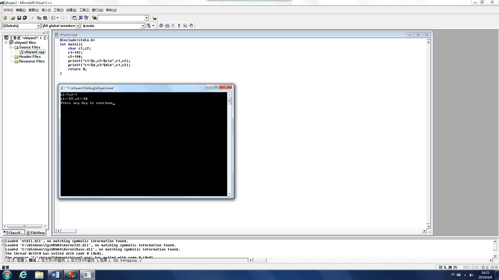
Task: Click the Go debug icon
Action: 185,26
